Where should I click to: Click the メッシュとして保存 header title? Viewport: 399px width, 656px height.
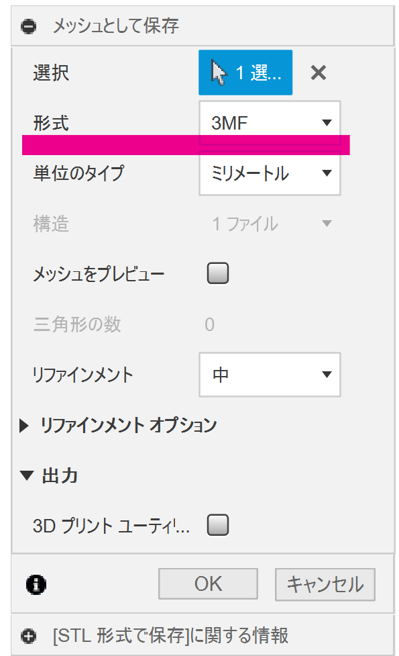coord(116,26)
